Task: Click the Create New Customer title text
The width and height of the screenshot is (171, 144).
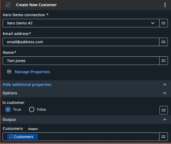Action: (36, 5)
